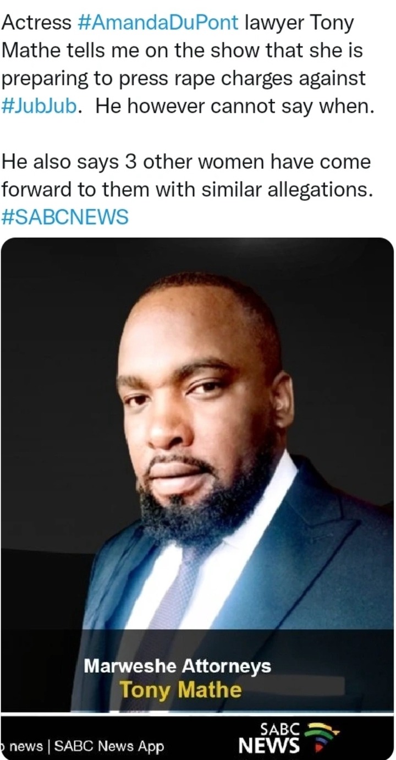This screenshot has width=396, height=760.
Task: Click the SABC NEWS logo text
Action: tap(270, 739)
